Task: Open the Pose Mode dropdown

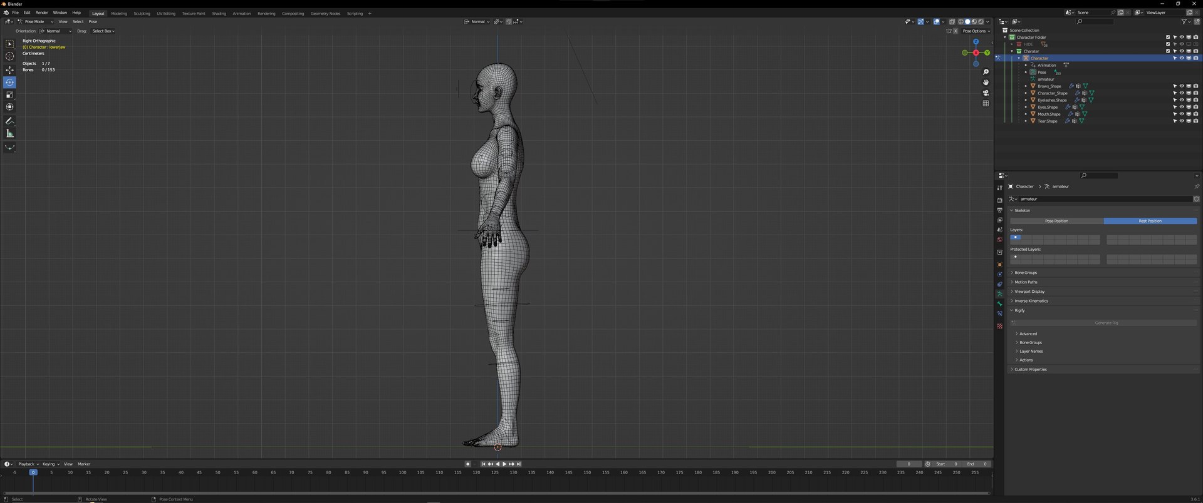Action: (x=35, y=22)
